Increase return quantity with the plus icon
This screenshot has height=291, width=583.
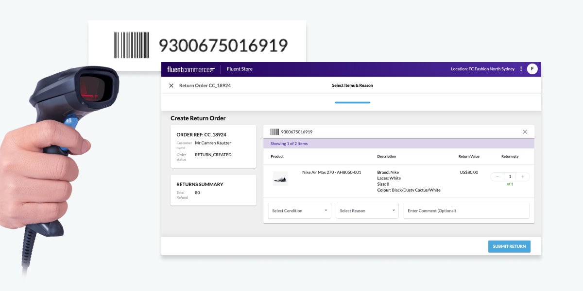tap(522, 177)
